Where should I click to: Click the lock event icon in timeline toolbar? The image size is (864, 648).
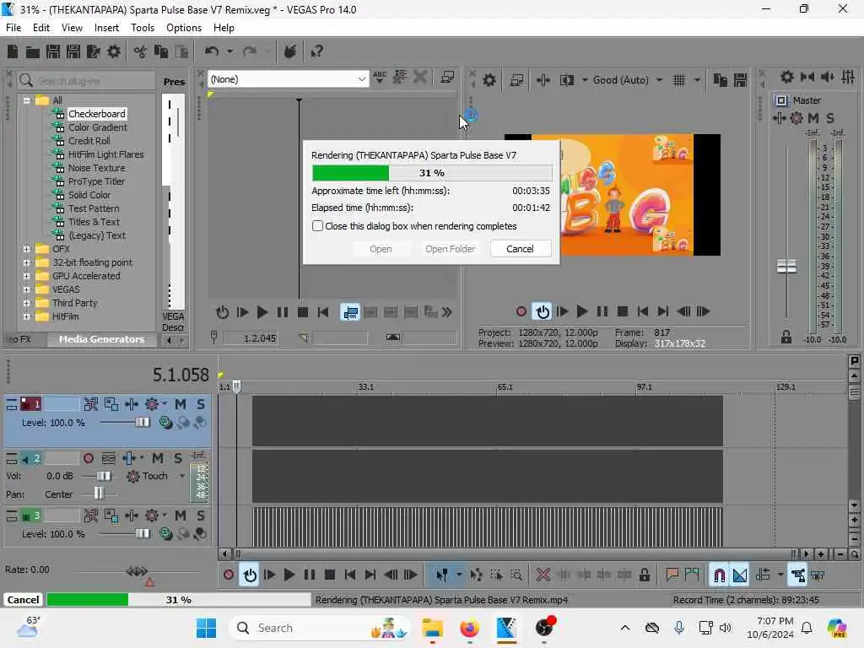pyautogui.click(x=644, y=575)
